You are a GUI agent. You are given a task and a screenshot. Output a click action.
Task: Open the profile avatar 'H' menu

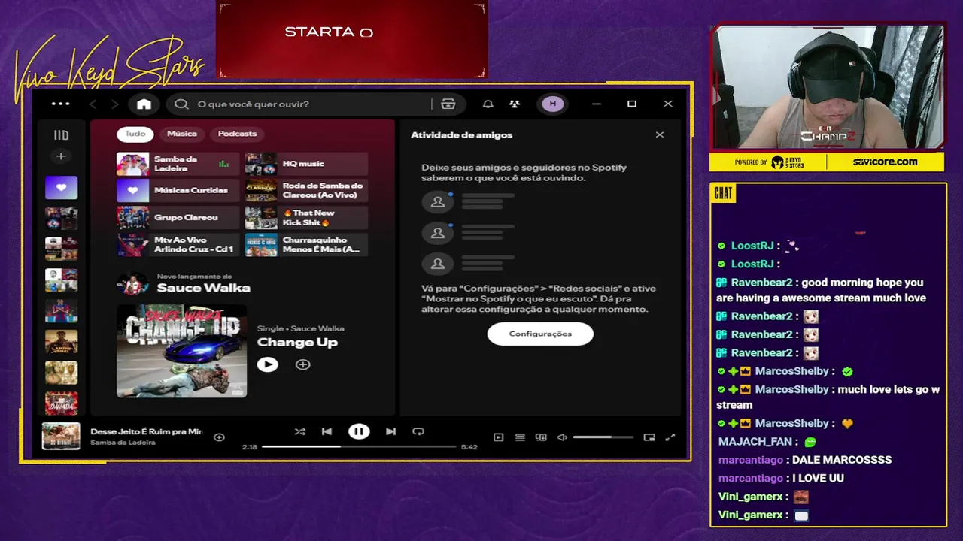click(553, 104)
